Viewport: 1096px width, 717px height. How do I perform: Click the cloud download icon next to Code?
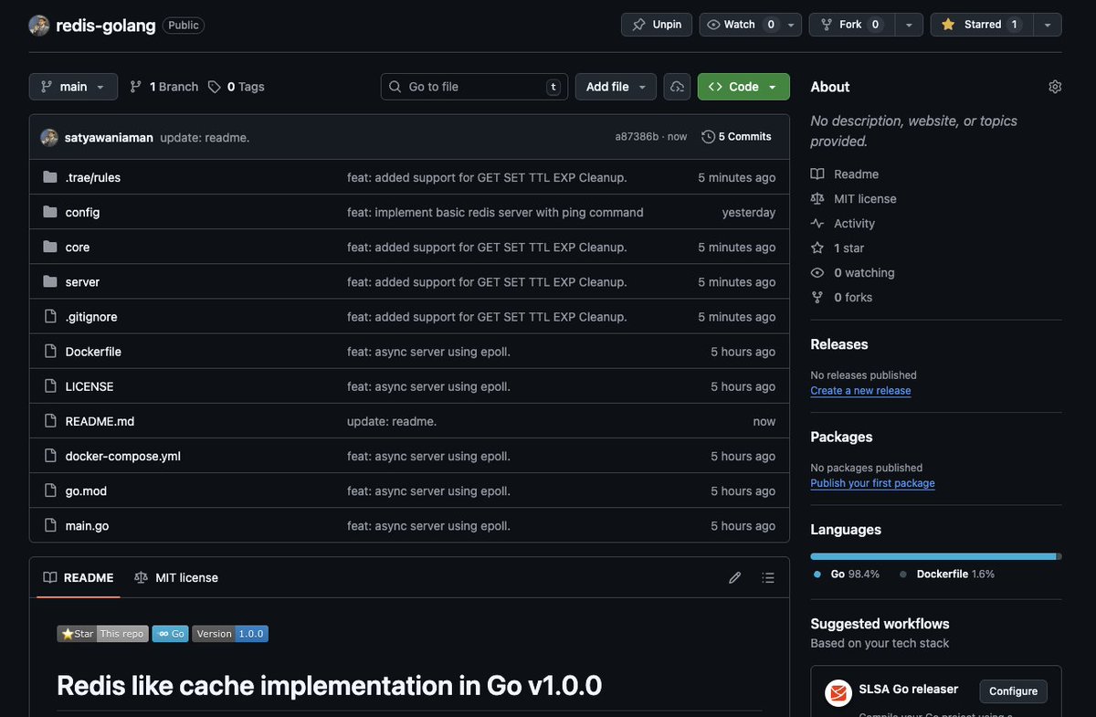(x=677, y=87)
